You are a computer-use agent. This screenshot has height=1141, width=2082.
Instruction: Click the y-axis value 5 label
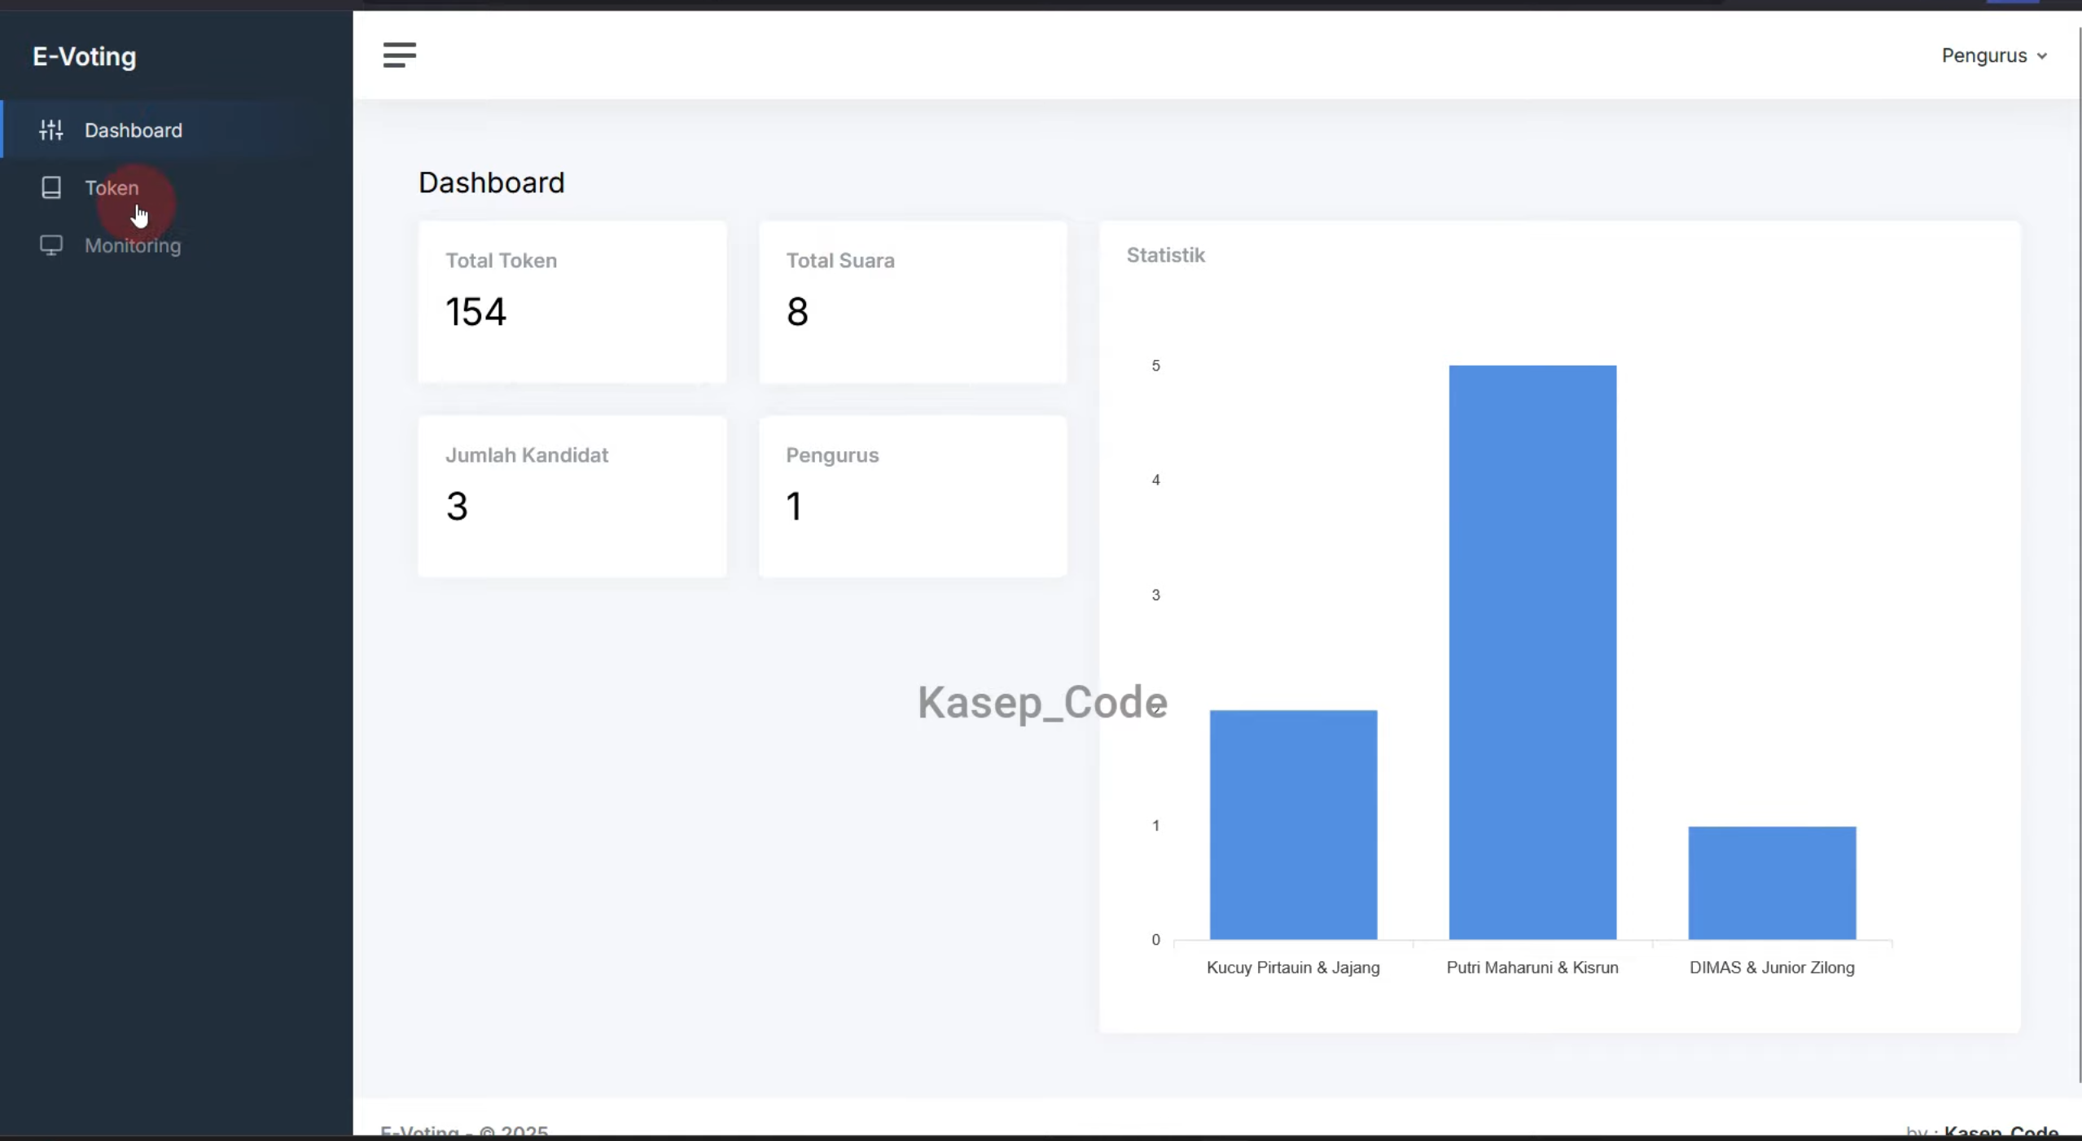pyautogui.click(x=1155, y=366)
